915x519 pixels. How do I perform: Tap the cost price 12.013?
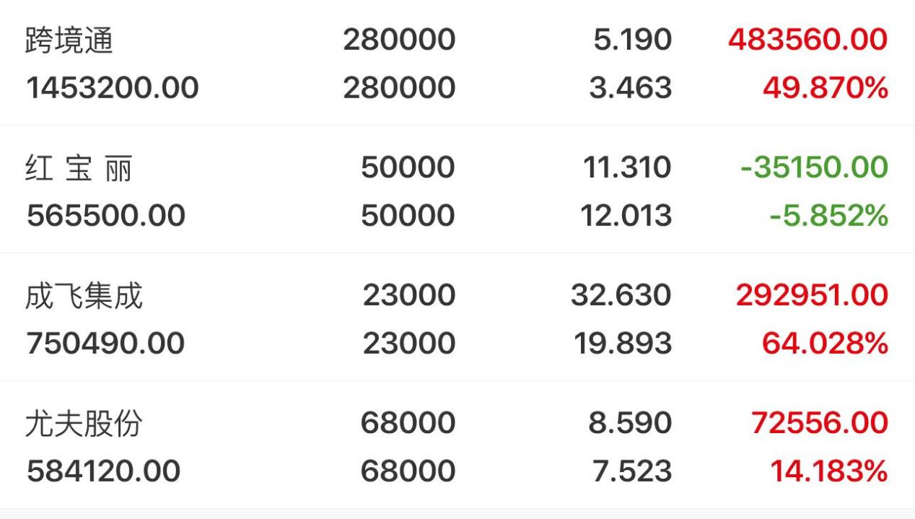click(x=626, y=216)
